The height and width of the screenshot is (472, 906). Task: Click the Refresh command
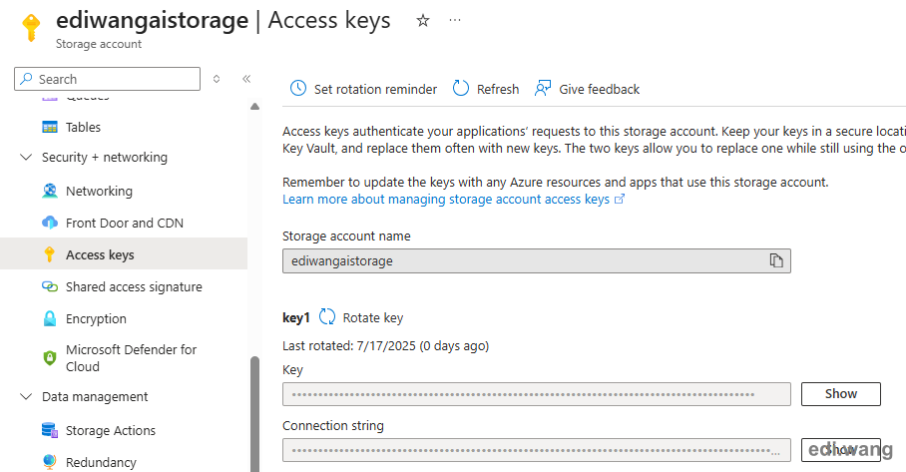(486, 89)
